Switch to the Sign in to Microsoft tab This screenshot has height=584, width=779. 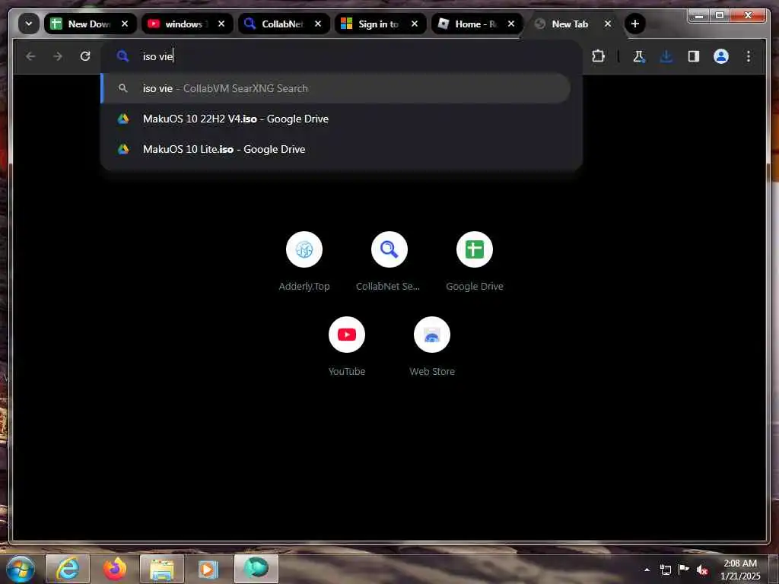380,24
